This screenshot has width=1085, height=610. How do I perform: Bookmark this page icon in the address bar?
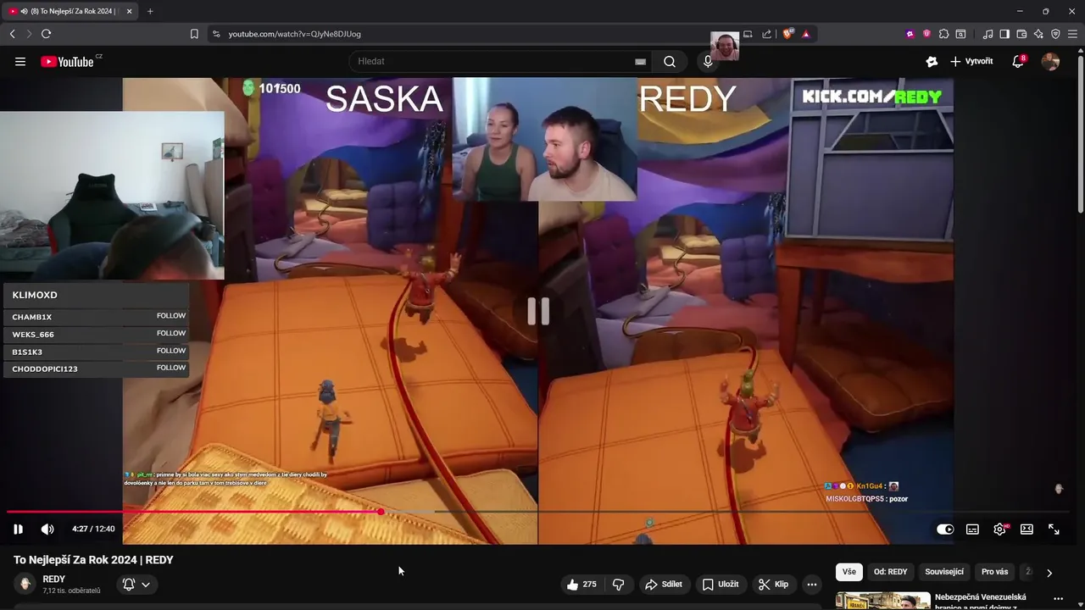coord(194,34)
